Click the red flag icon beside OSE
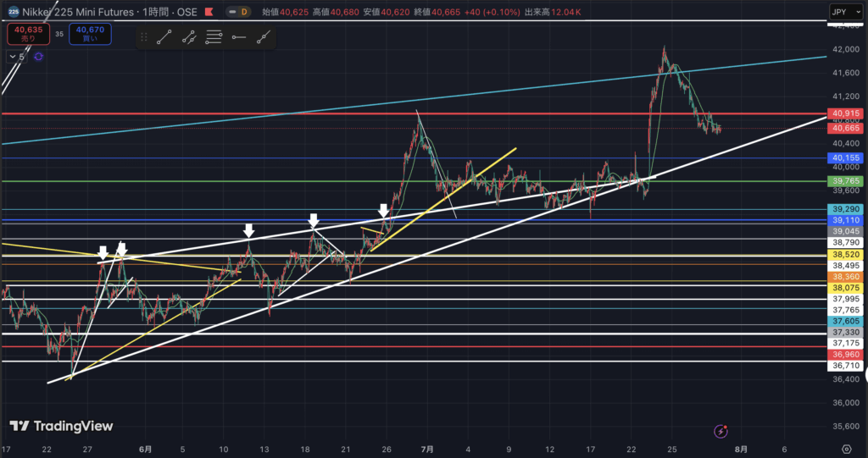The width and height of the screenshot is (868, 458). 209,12
